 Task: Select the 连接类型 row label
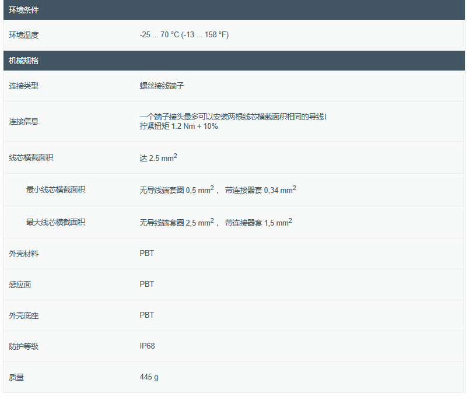coord(23,86)
